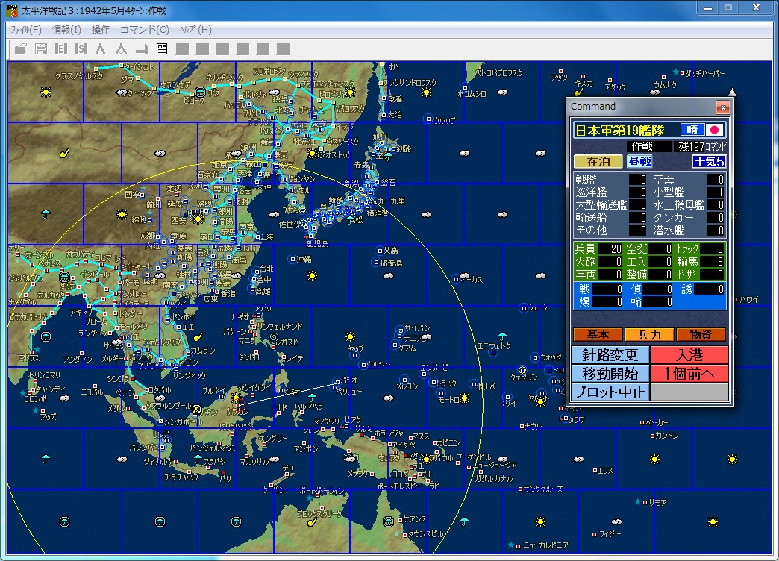The image size is (779, 561).
Task: Open the ヘルプ(H) menu
Action: [195, 30]
